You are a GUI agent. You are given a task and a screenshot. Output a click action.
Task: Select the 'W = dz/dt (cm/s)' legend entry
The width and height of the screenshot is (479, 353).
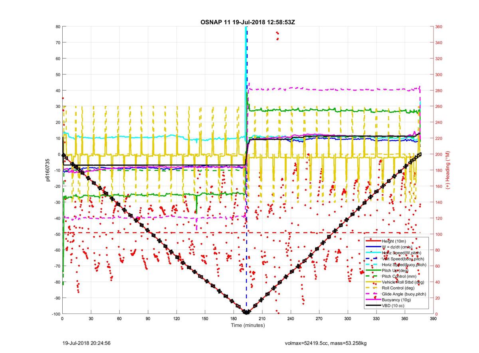397,247
